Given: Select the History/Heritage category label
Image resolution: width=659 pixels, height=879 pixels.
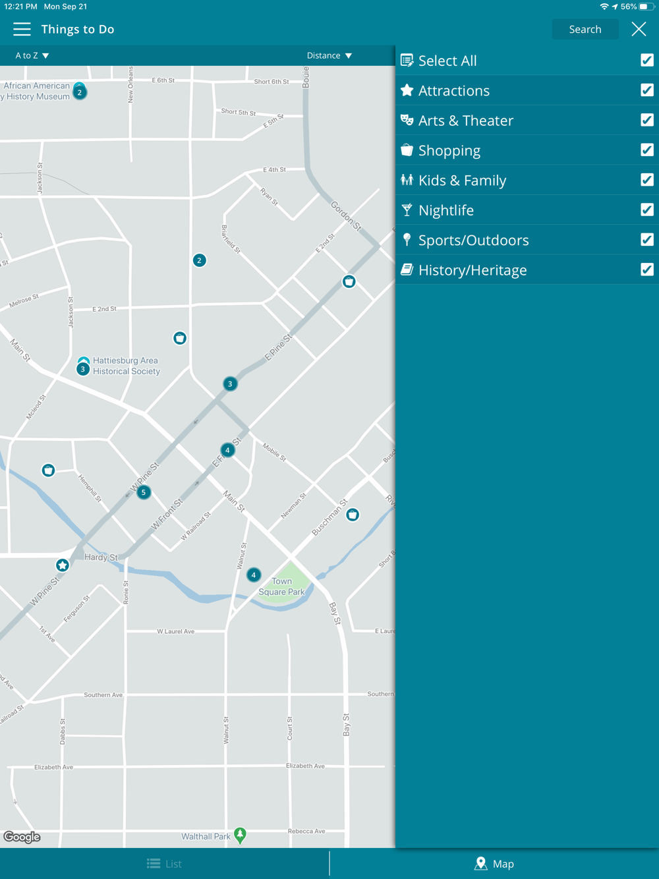Looking at the screenshot, I should pos(473,270).
